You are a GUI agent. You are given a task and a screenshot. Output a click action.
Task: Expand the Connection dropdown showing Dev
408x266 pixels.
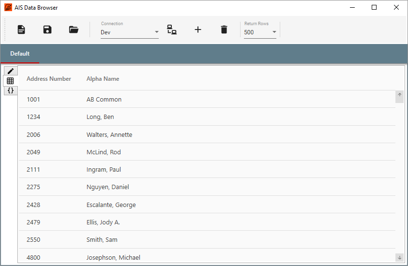(x=130, y=32)
